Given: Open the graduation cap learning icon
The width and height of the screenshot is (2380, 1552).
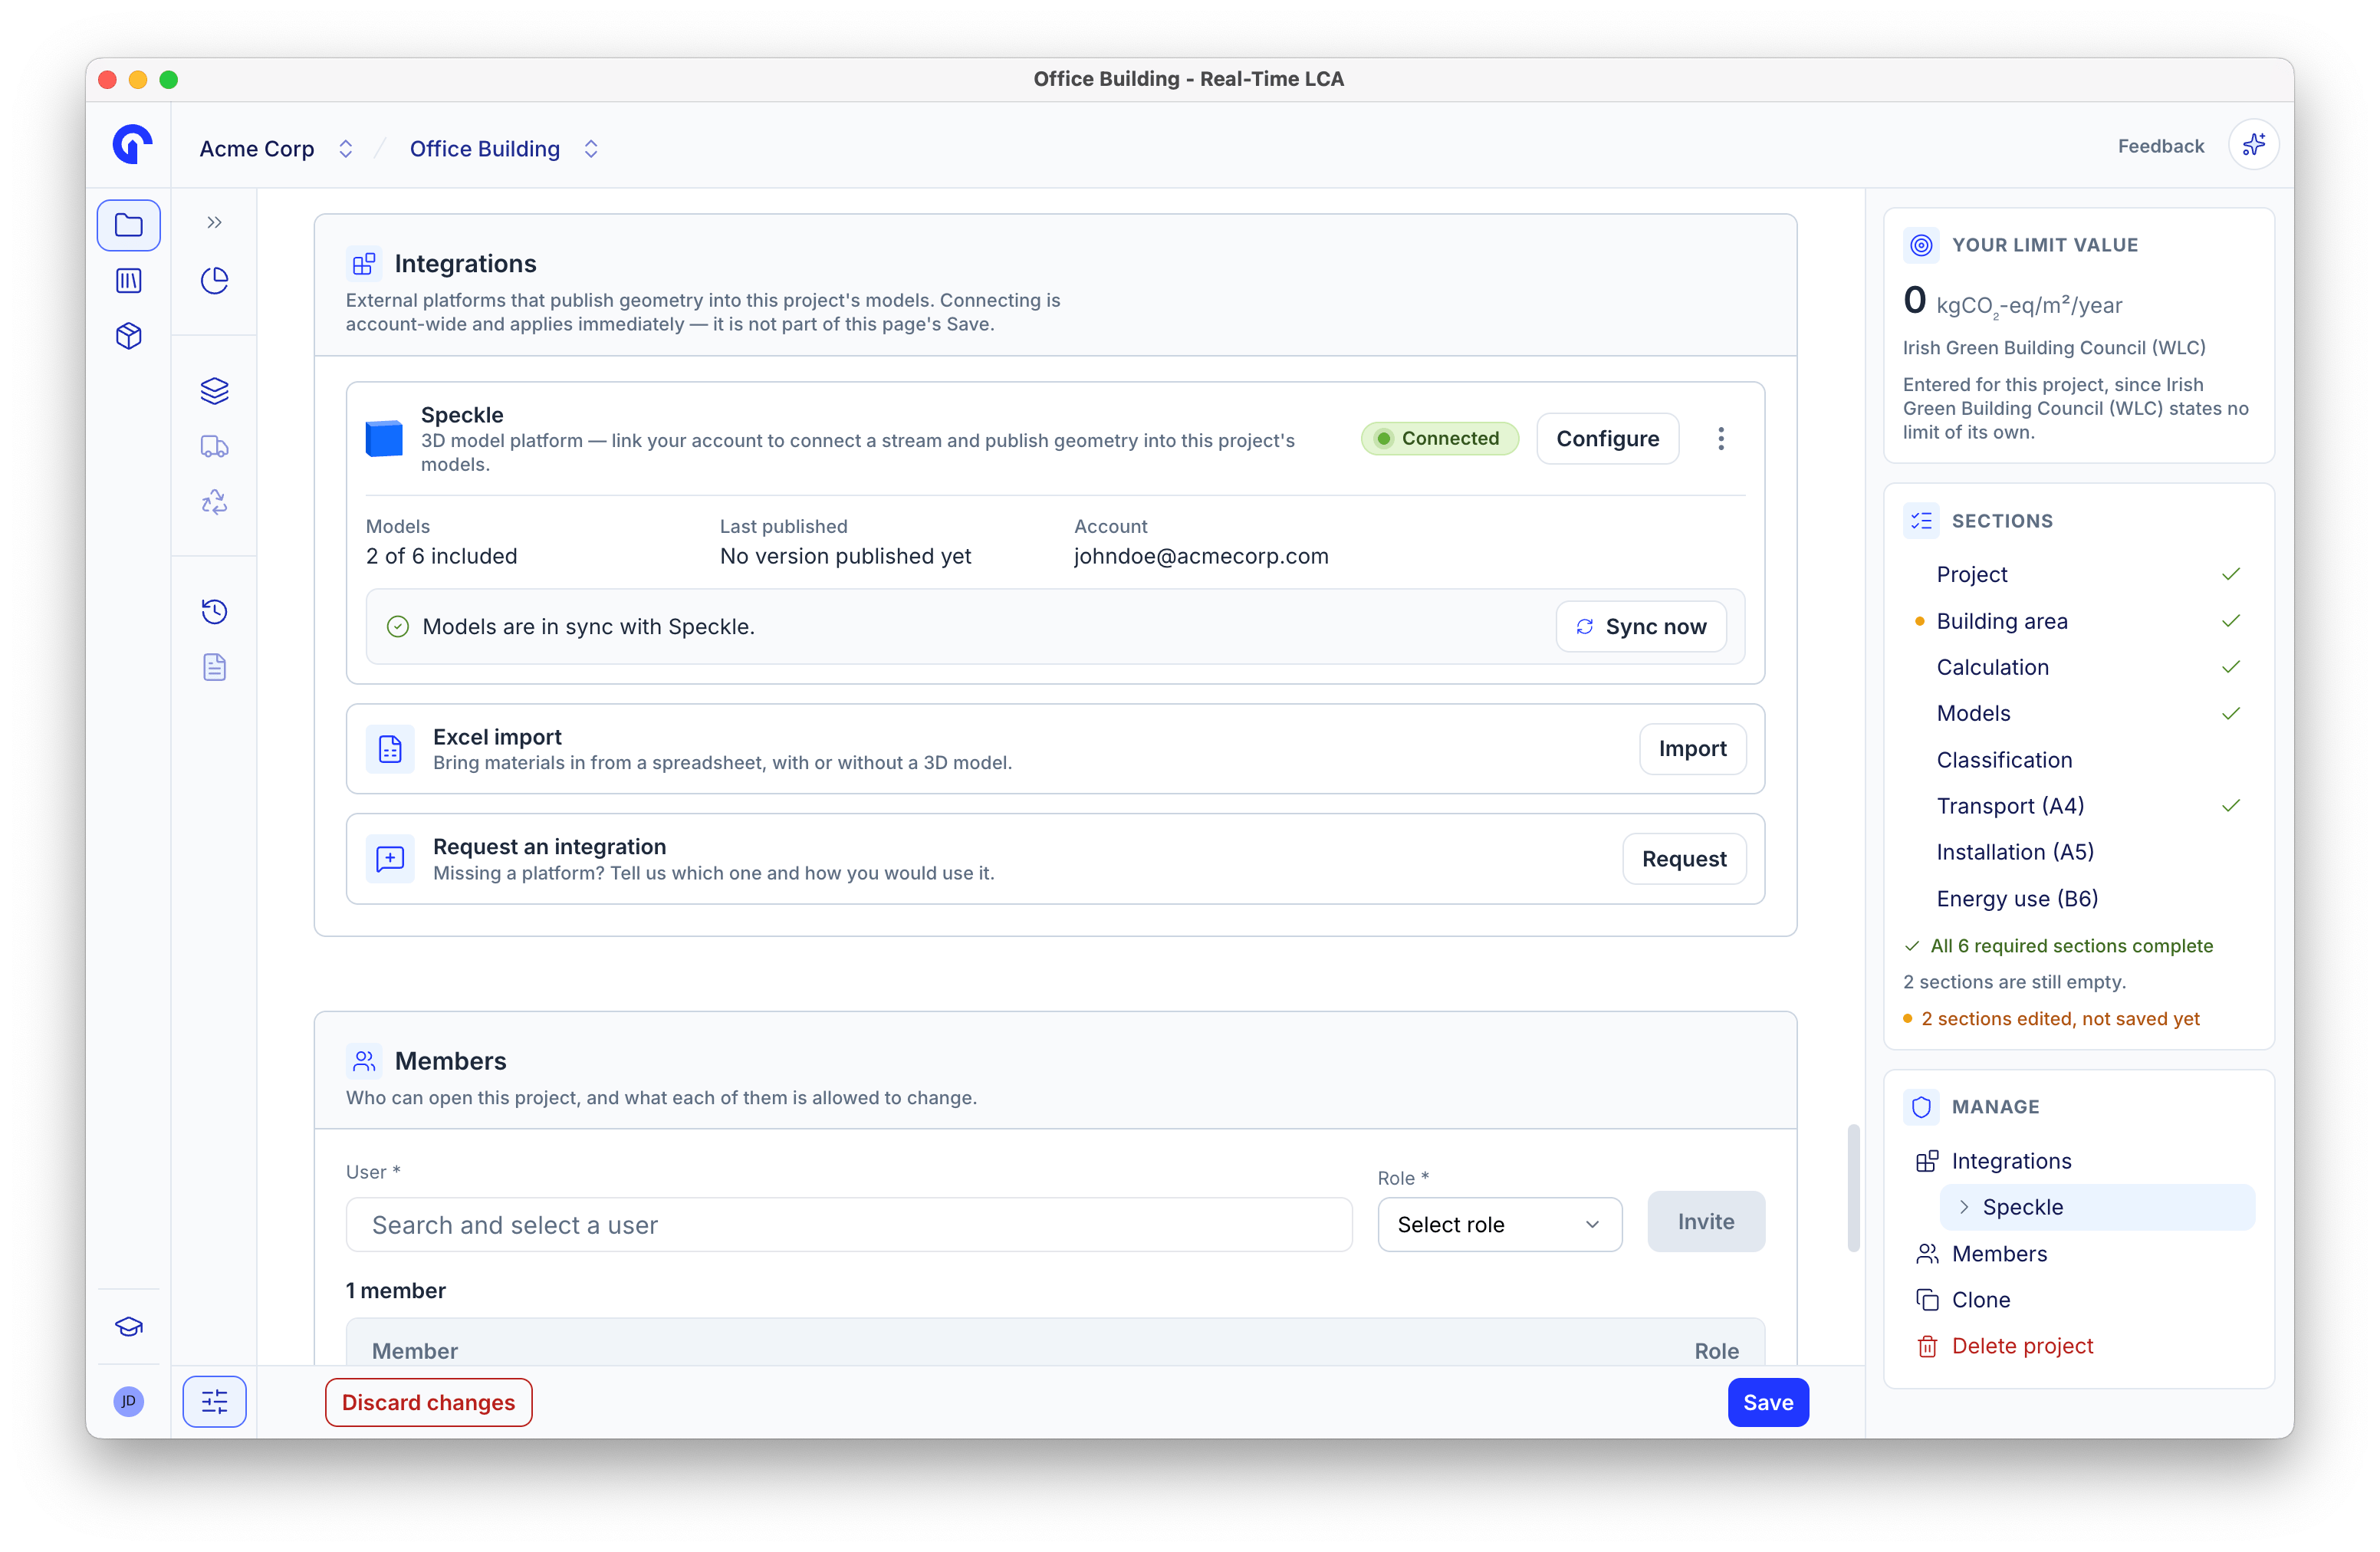Looking at the screenshot, I should click(x=128, y=1327).
